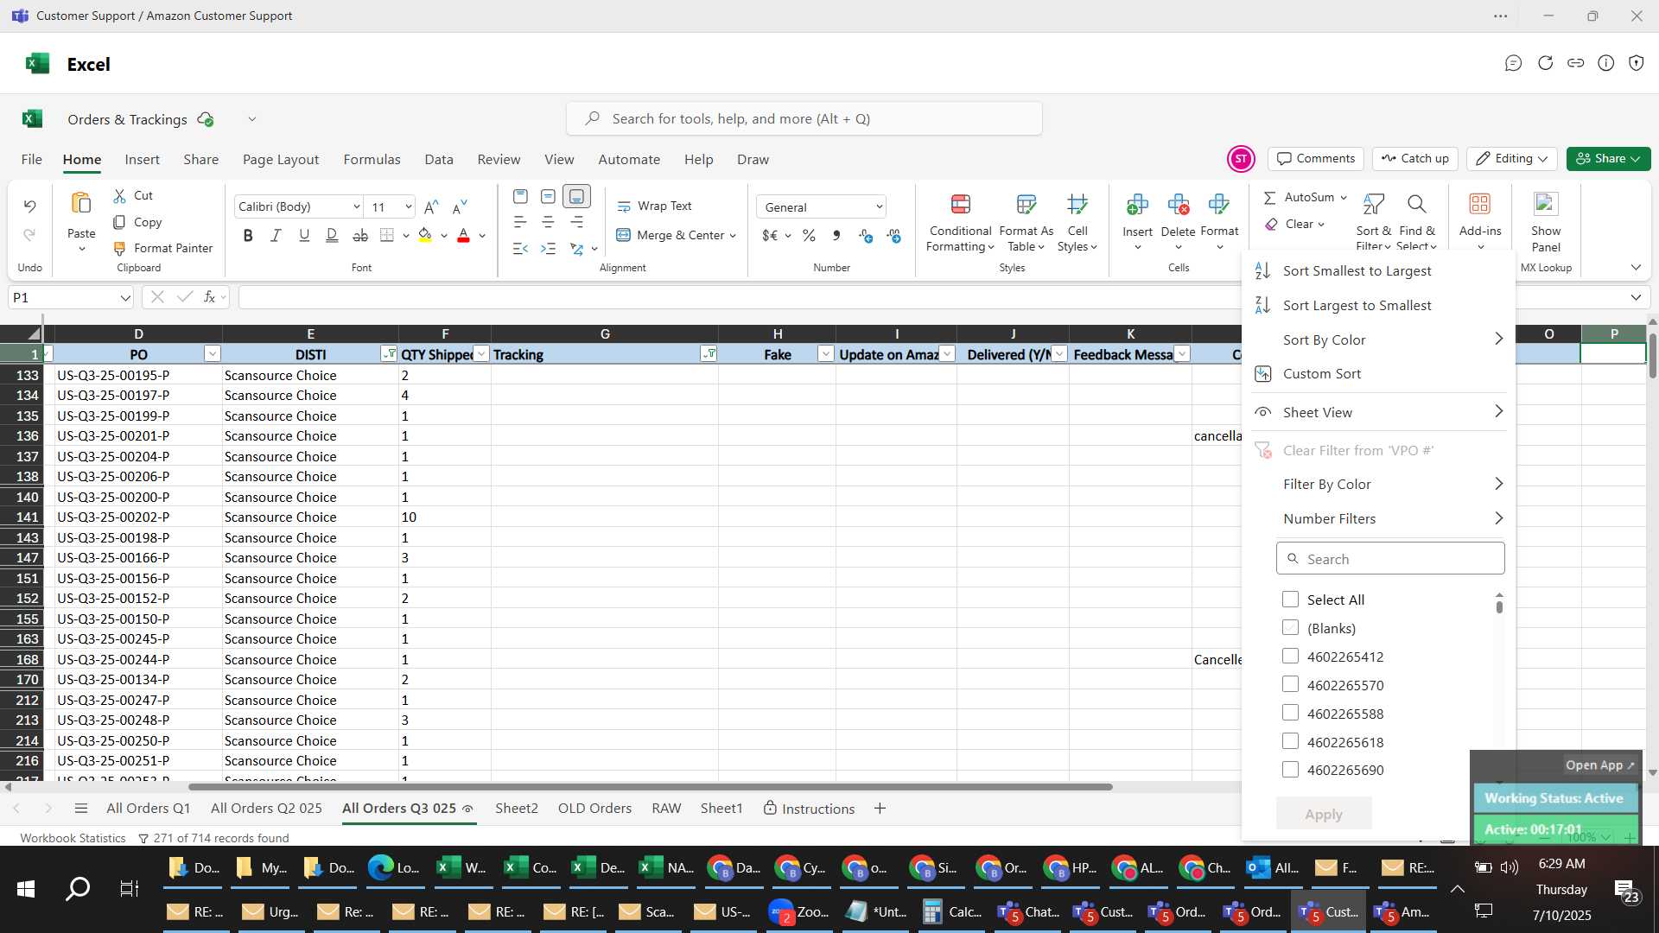Click the All Sheets list icon
The height and width of the screenshot is (933, 1659).
81,809
